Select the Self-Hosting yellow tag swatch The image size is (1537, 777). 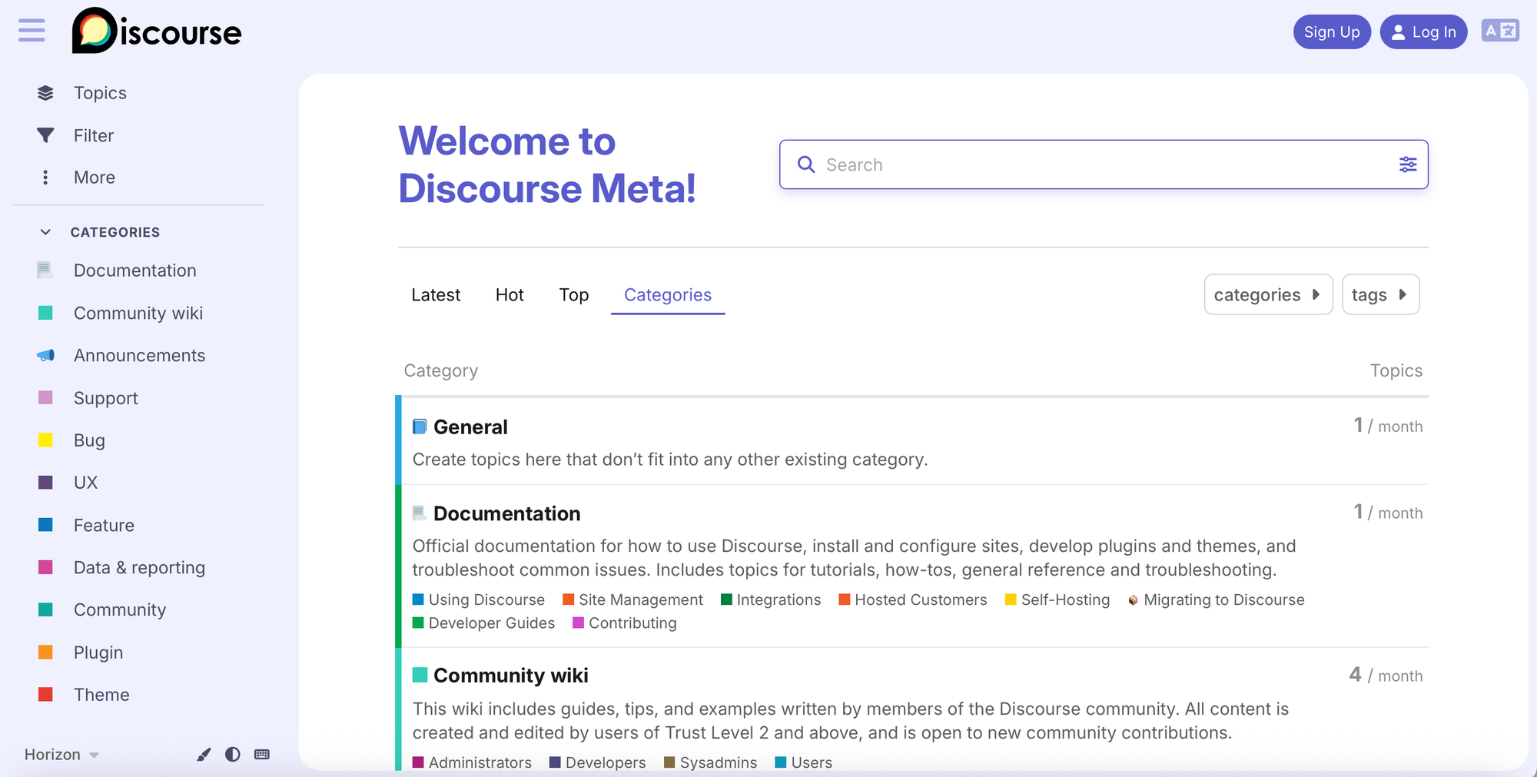(x=1009, y=599)
